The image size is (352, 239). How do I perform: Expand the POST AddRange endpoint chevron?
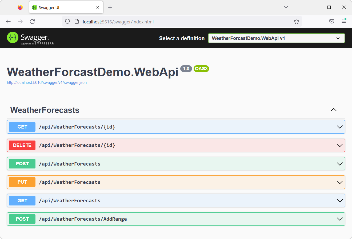click(x=340, y=219)
